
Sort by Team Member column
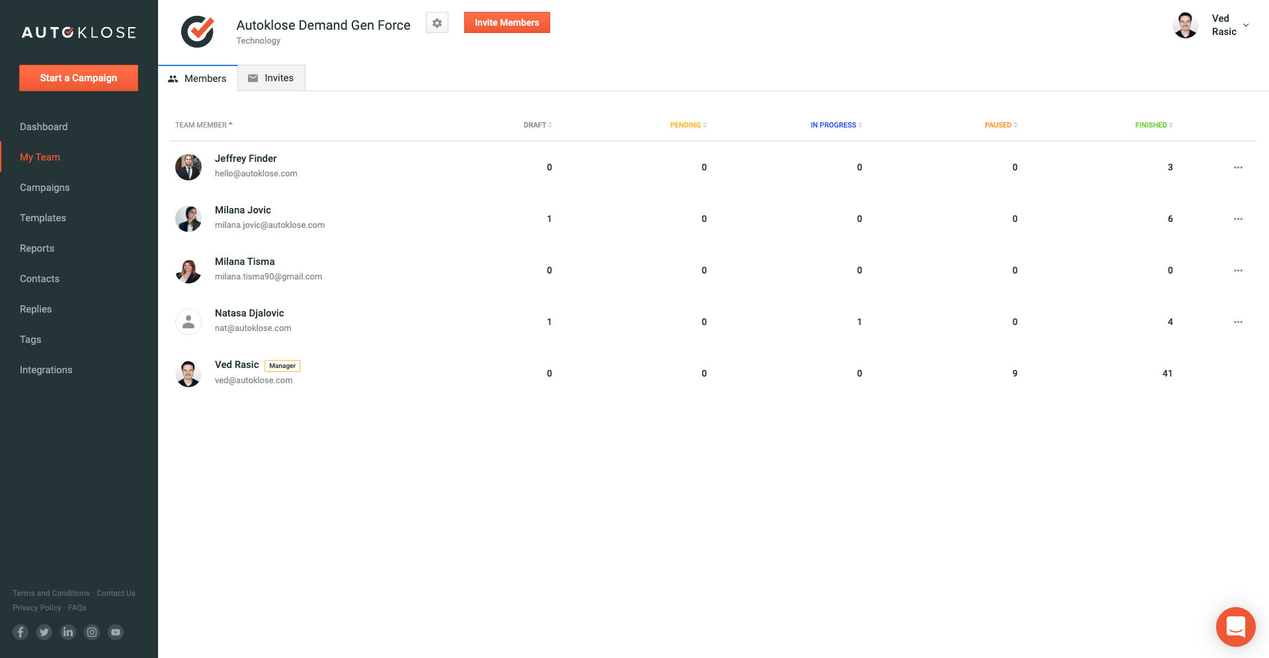point(204,125)
